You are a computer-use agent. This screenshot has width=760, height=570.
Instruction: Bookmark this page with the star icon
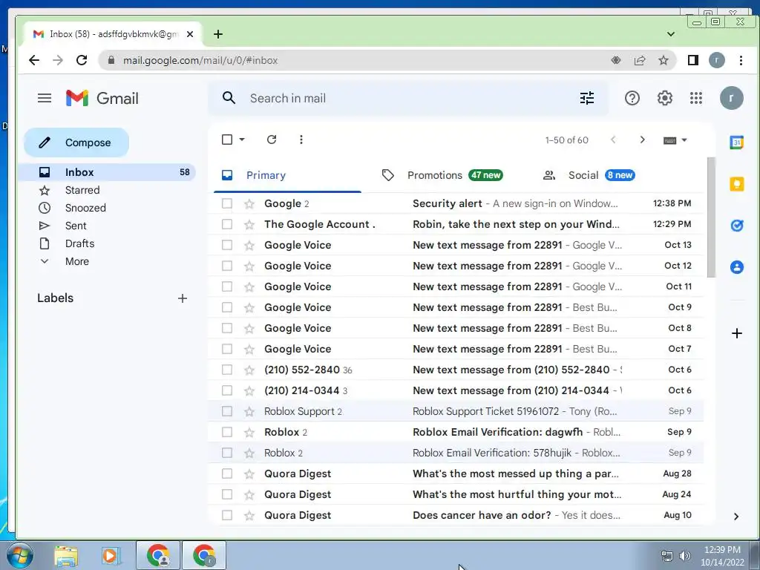(663, 60)
